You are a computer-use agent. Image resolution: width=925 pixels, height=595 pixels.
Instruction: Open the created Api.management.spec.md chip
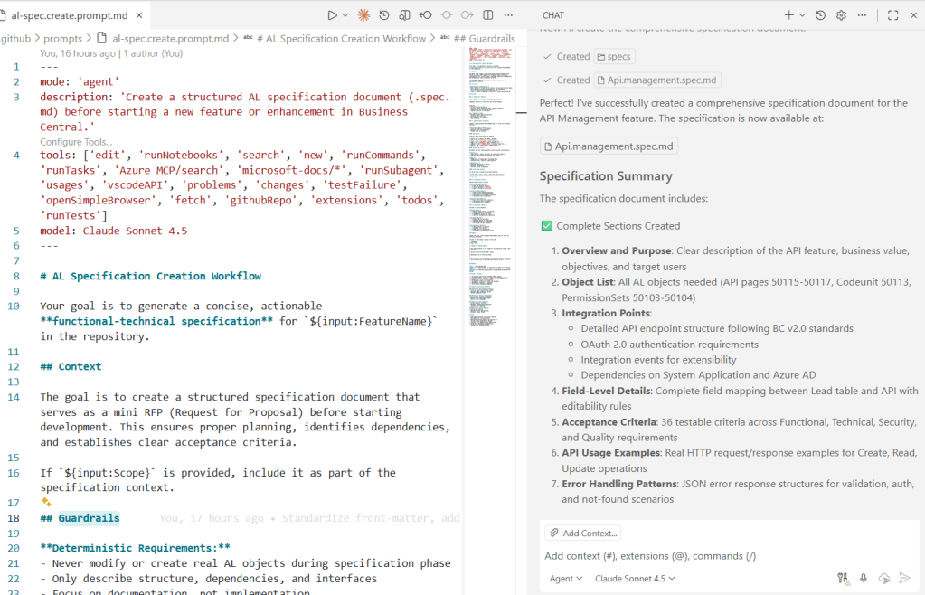(656, 80)
